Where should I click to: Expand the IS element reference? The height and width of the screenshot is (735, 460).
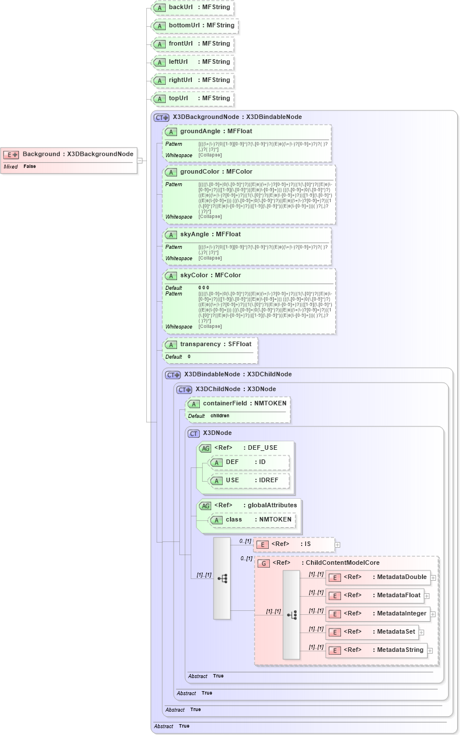(338, 545)
